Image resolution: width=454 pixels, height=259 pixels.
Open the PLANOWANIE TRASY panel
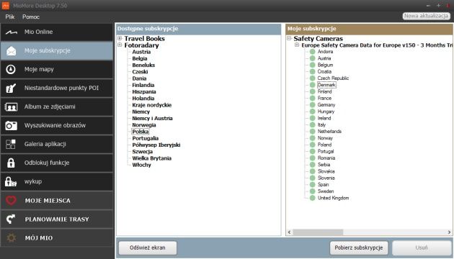57,219
